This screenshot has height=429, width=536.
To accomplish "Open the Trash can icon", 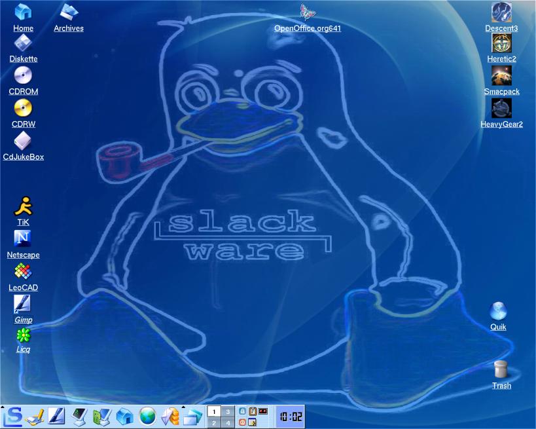I will [x=501, y=369].
